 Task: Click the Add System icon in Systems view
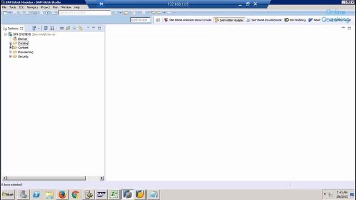tap(34, 28)
